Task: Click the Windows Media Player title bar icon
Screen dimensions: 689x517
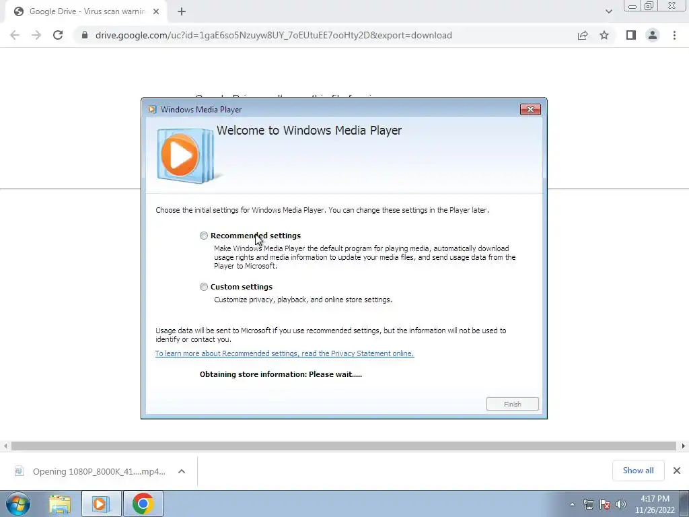Action: [x=152, y=110]
